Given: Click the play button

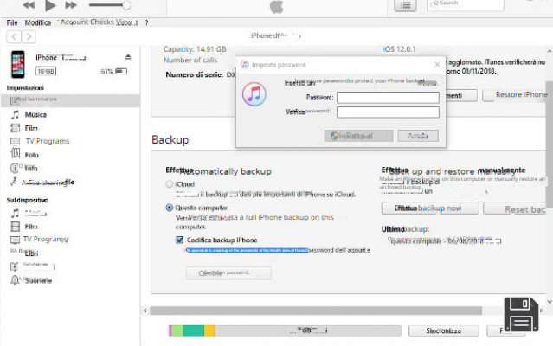Looking at the screenshot, I should pos(50,5).
